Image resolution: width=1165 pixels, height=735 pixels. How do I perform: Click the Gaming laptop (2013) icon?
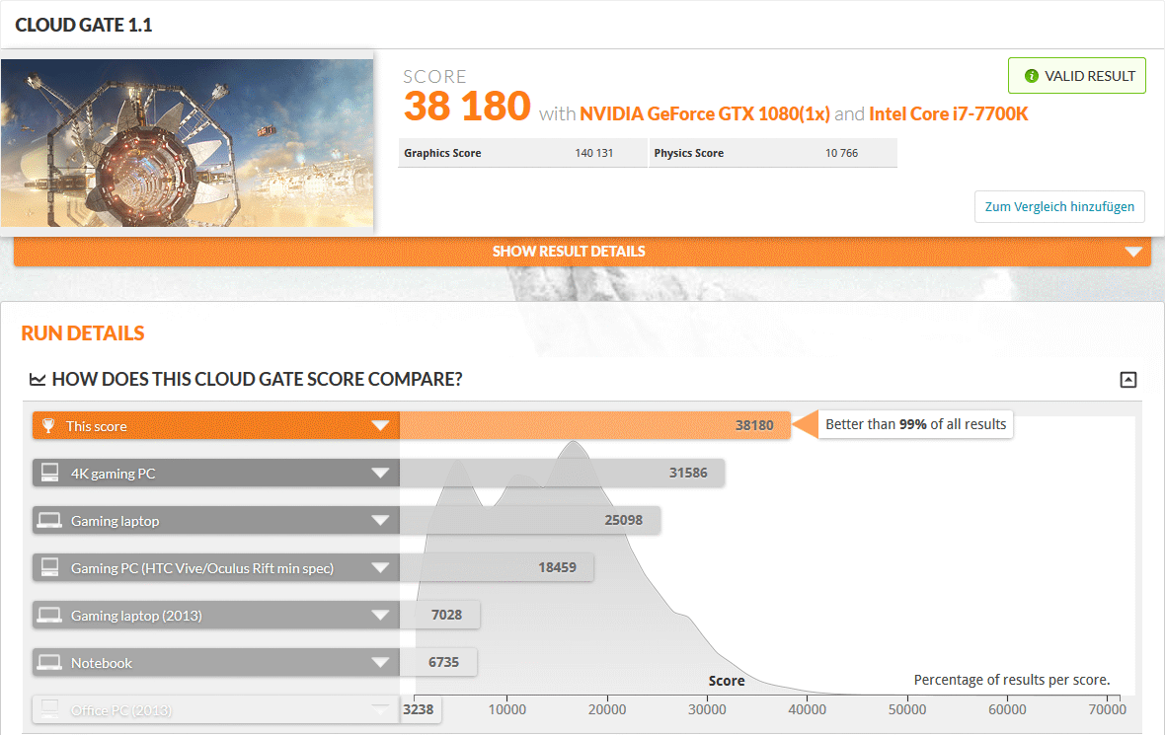point(47,616)
